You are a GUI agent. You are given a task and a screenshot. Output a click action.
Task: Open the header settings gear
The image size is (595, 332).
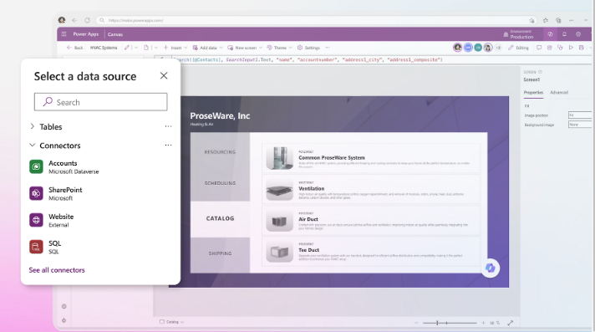click(578, 34)
